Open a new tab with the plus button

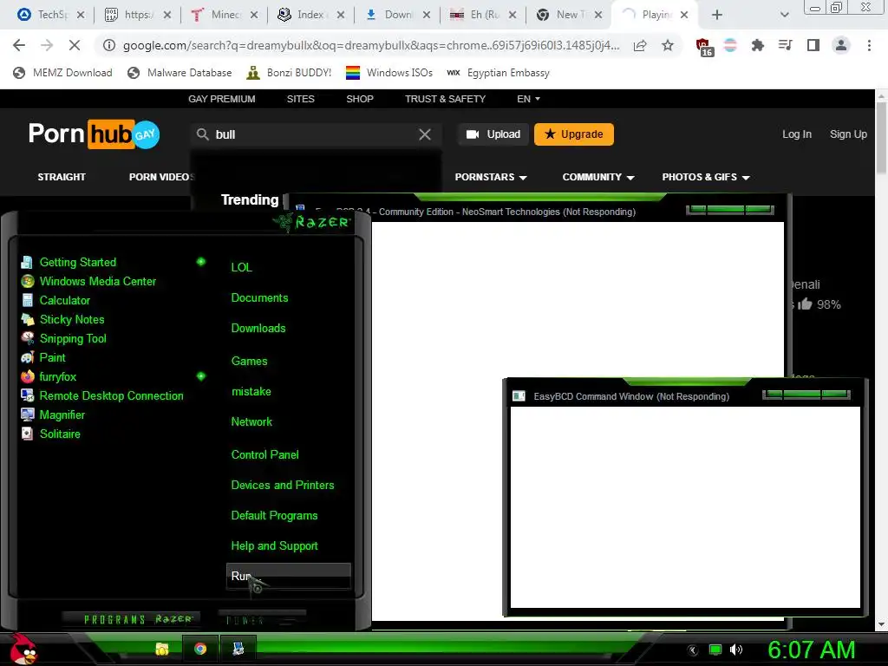[717, 15]
